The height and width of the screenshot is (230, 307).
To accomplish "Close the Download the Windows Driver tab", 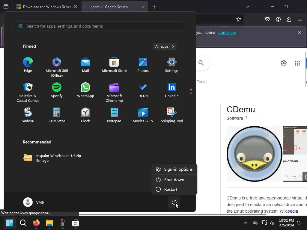I will (x=76, y=7).
